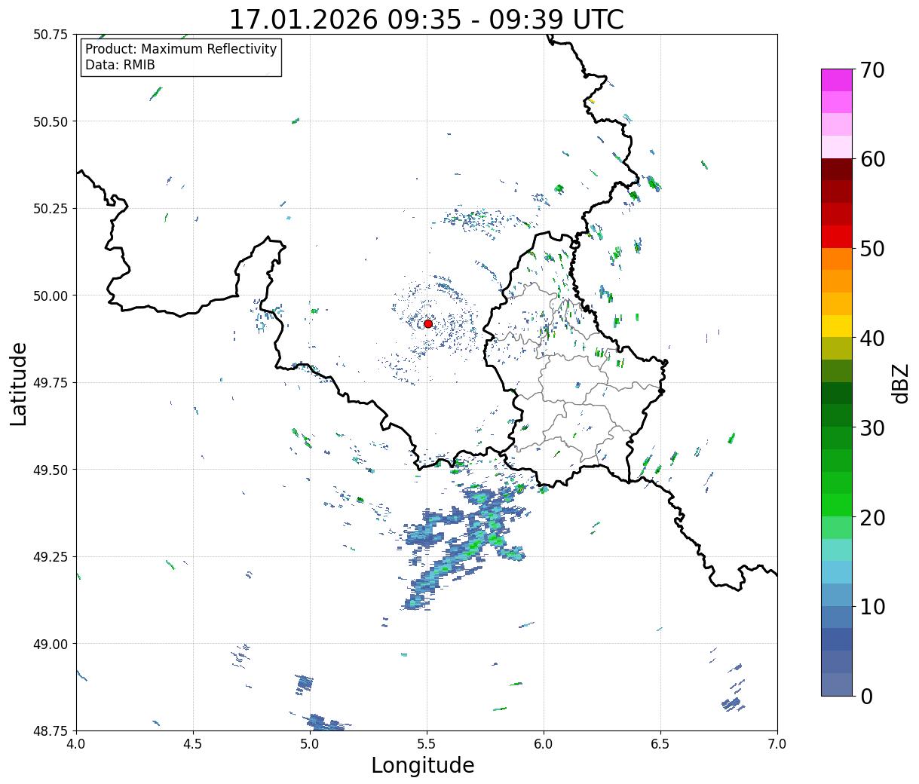Click colorbar tick label 10
Viewport: 919px width, 784px height.
(x=872, y=607)
